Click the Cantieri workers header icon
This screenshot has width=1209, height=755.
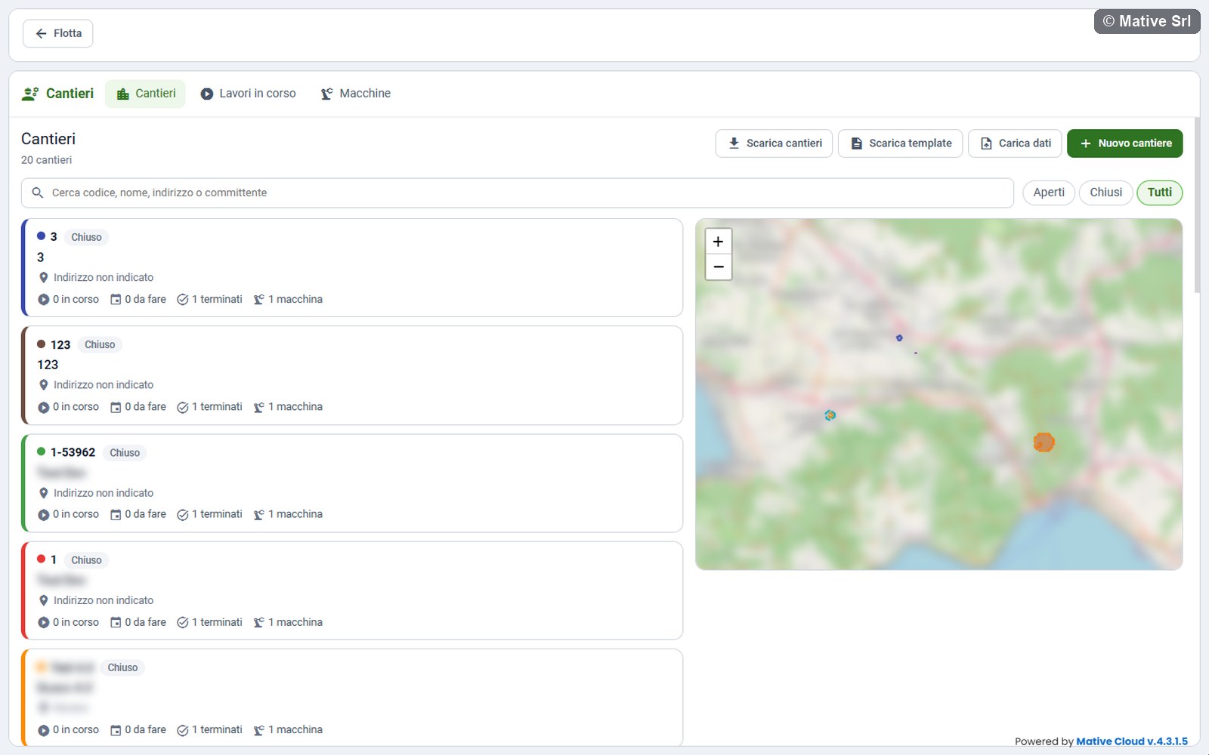pos(30,94)
